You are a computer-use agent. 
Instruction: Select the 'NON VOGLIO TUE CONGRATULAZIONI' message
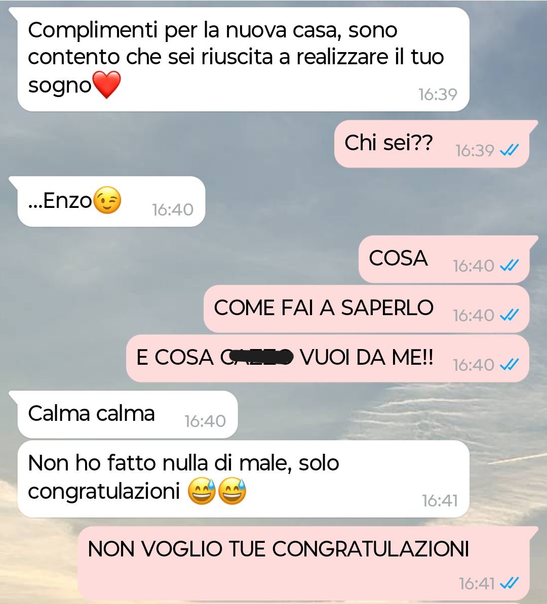pos(303,563)
